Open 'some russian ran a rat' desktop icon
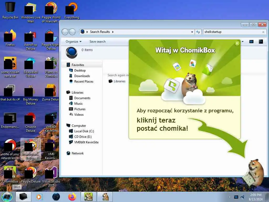This screenshot has height=202, width=269. 10,67
